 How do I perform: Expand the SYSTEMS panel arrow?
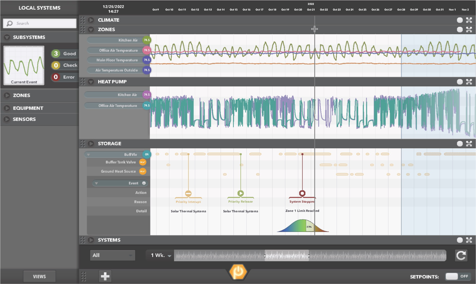(x=91, y=240)
